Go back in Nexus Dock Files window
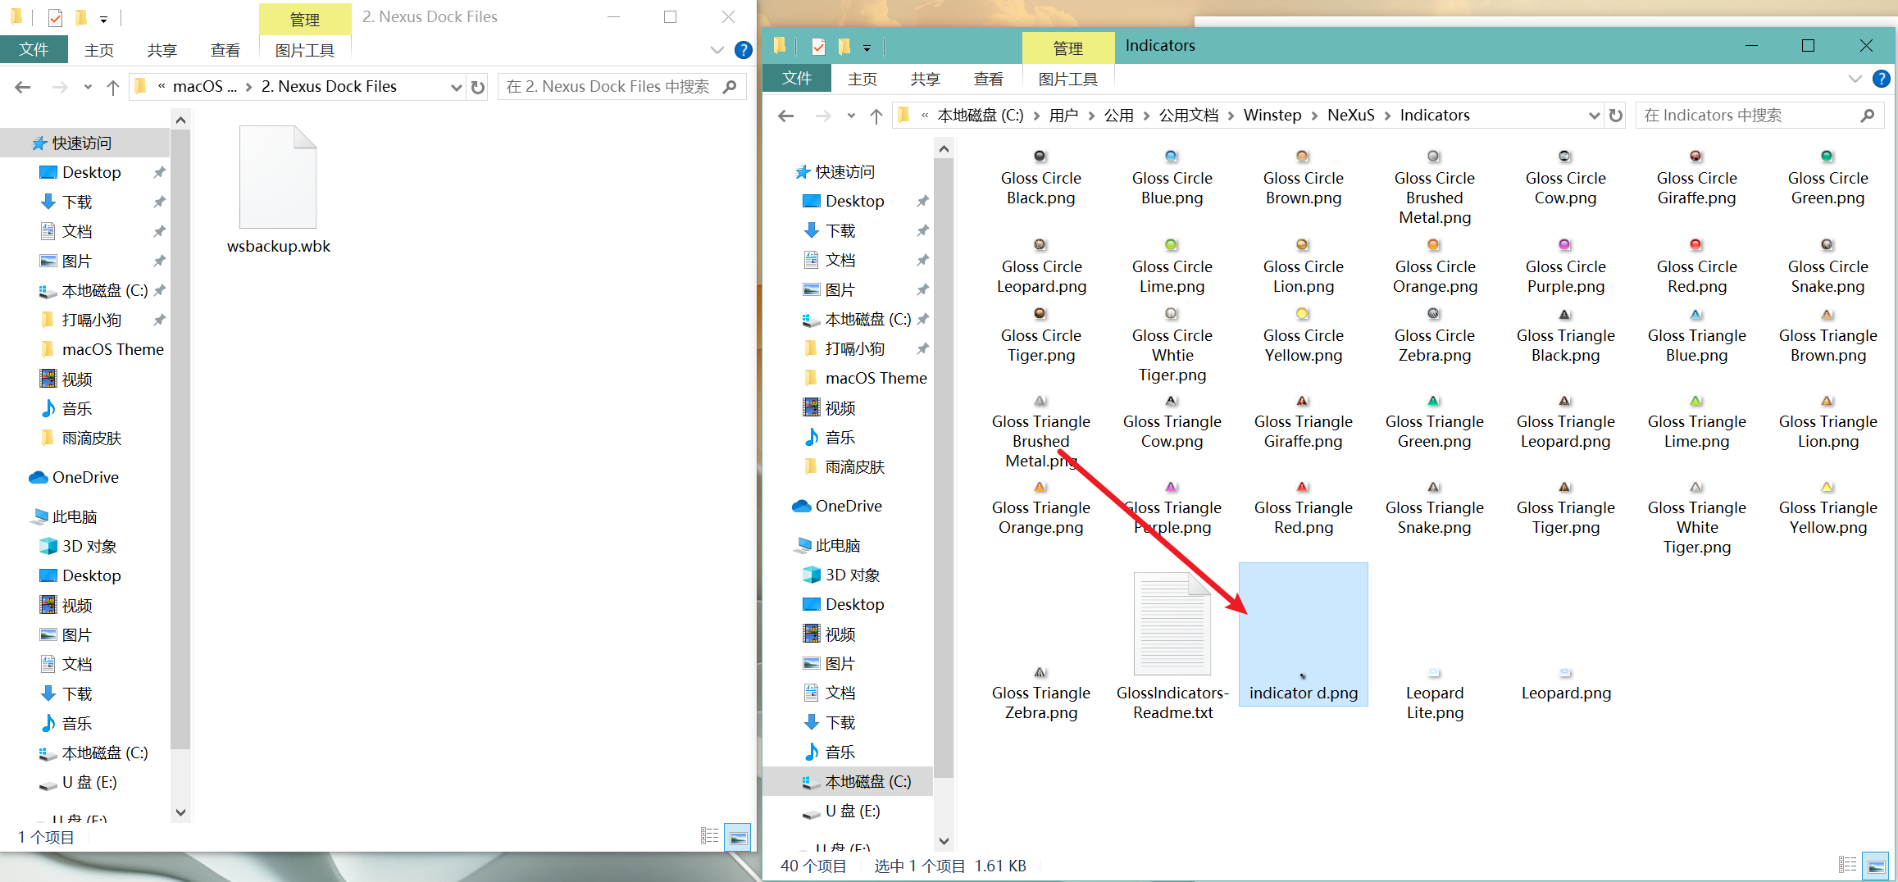The width and height of the screenshot is (1898, 882). point(23,87)
